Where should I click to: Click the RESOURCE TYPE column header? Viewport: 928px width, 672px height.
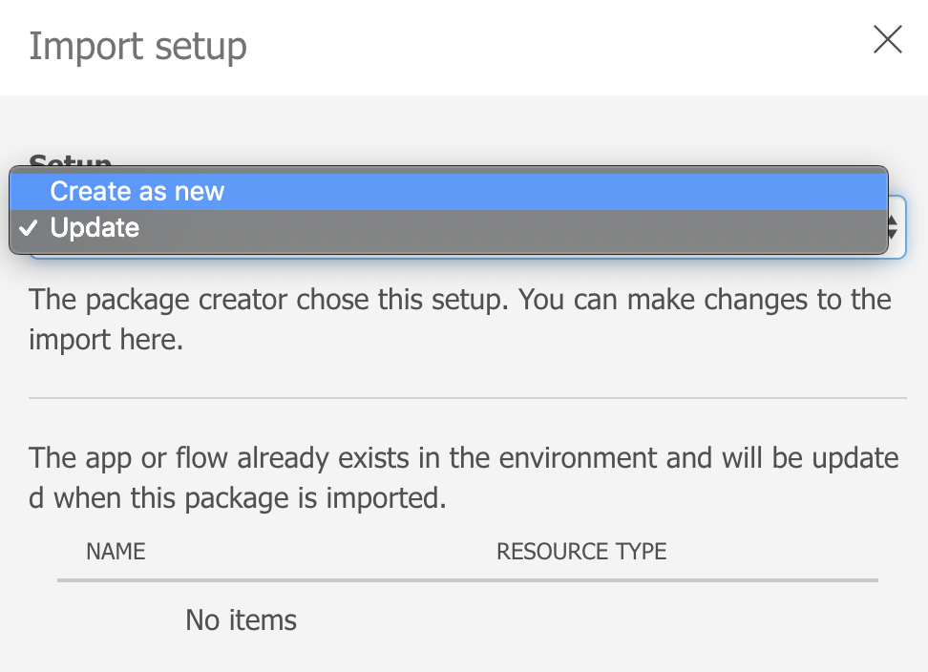click(x=581, y=552)
